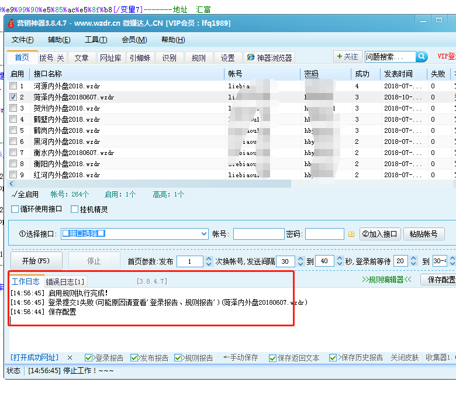Increase login wait 20 stepper
The image size is (456, 393).
click(413, 258)
